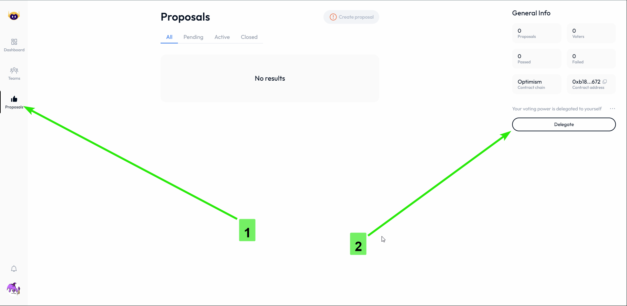The image size is (627, 306).
Task: Open the delegation options ellipsis menu
Action: coord(613,109)
